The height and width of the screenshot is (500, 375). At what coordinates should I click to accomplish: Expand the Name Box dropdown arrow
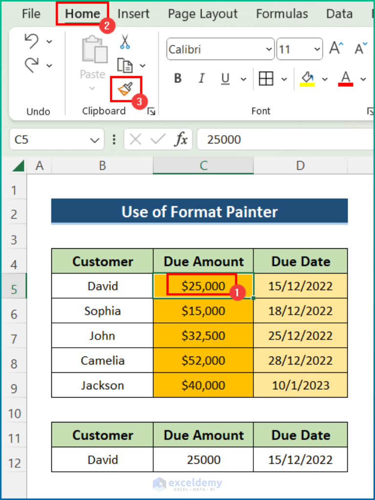point(94,140)
